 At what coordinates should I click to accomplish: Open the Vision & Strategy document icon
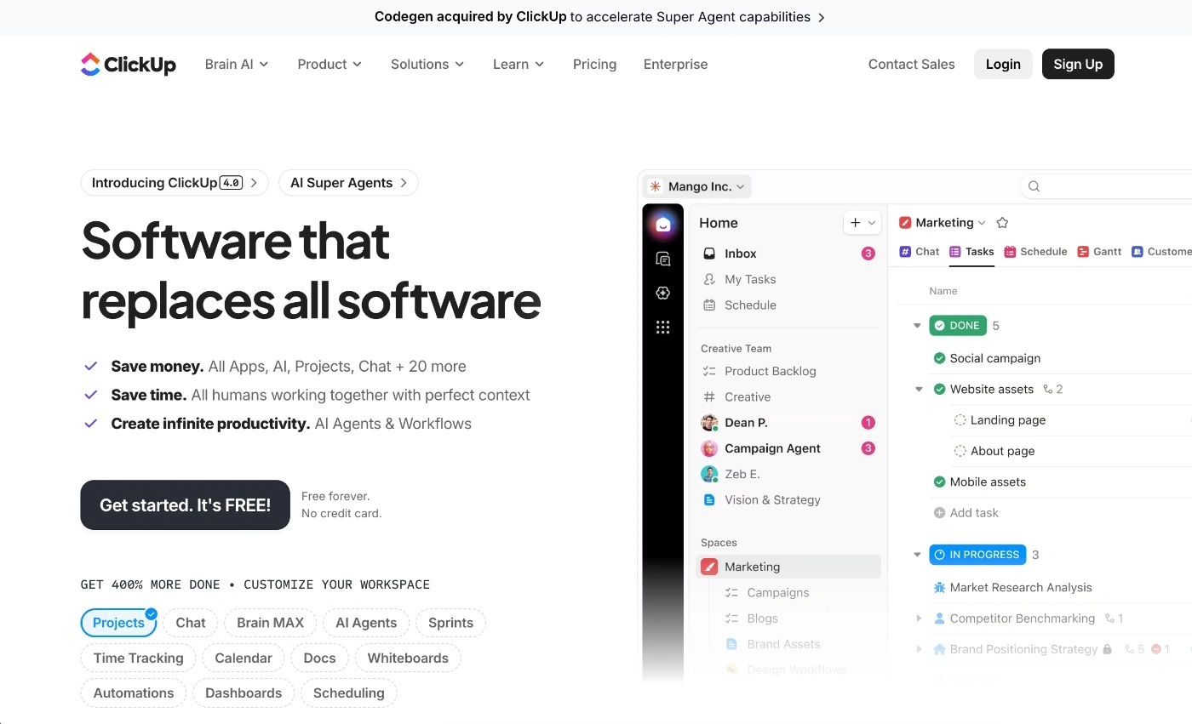(709, 499)
